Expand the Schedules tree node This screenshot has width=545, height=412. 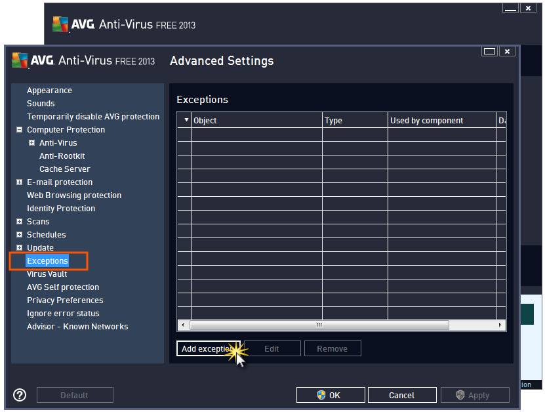[x=20, y=235]
